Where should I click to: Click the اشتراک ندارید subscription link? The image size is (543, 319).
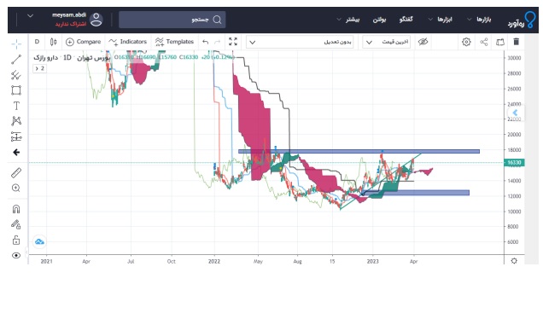pos(71,24)
